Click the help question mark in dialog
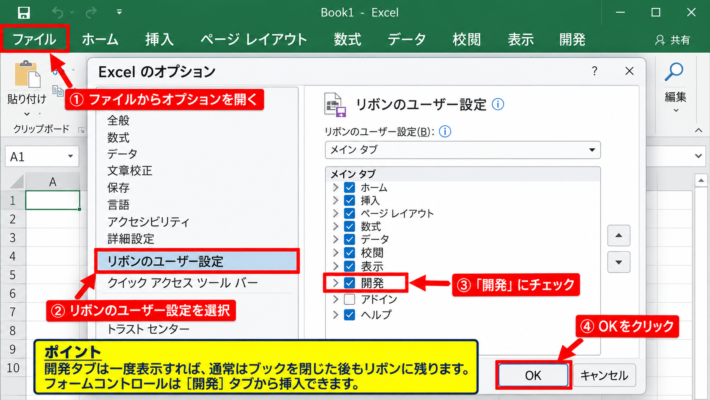The height and width of the screenshot is (400, 710). coord(594,71)
